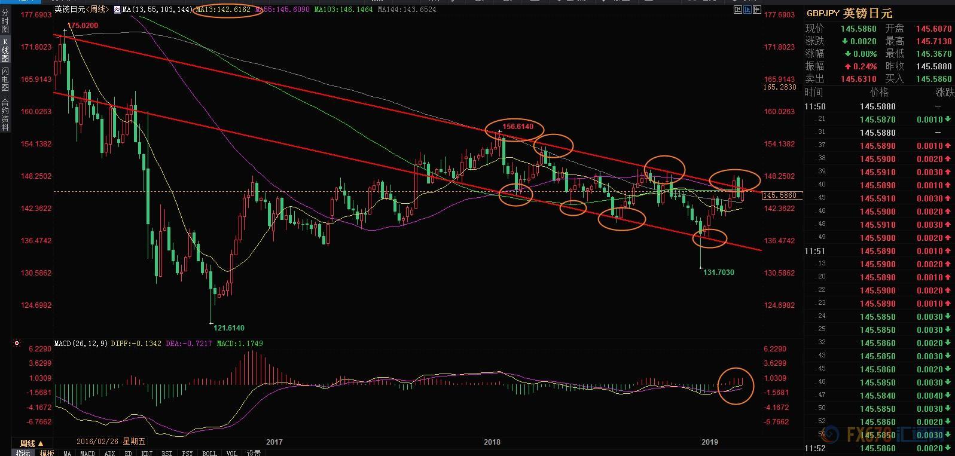Click the 2018 timeline label
955x456 pixels.
pos(492,442)
